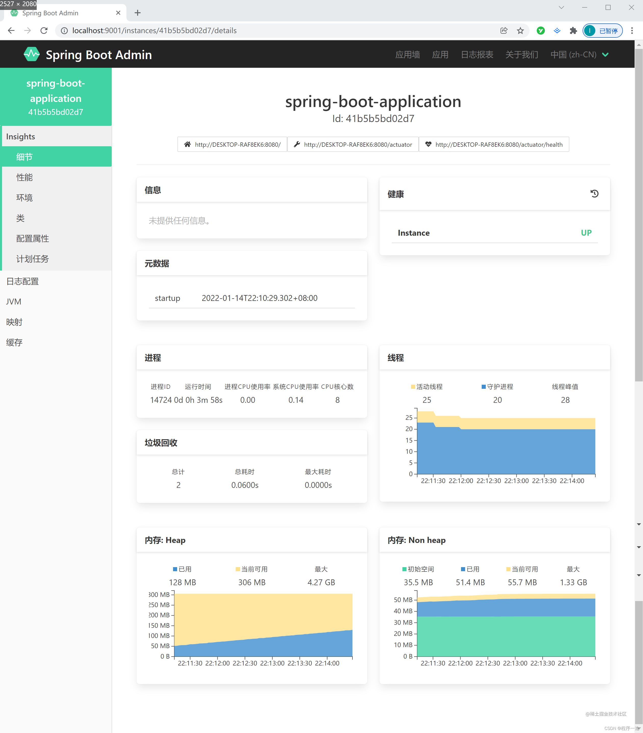The width and height of the screenshot is (643, 733).
Task: Reload the page with the browser refresh icon
Action: tap(44, 31)
